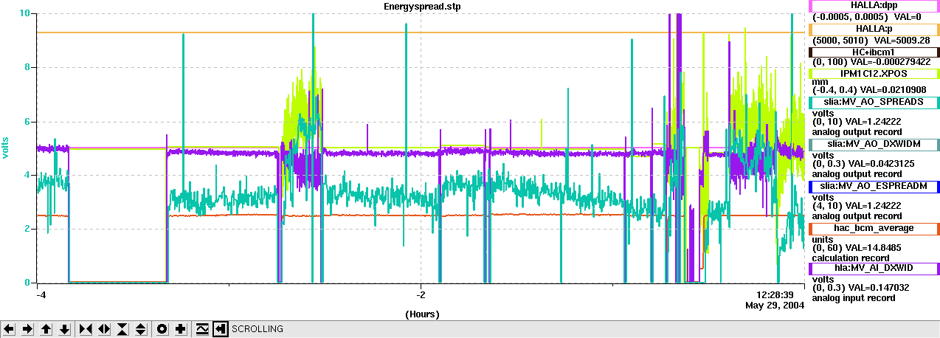Select the HC+ibcm1 curve legend
Image resolution: width=940 pixels, height=338 pixels.
tap(874, 52)
